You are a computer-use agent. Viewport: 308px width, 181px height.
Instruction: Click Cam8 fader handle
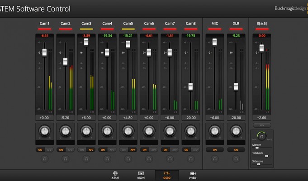coord(190,86)
